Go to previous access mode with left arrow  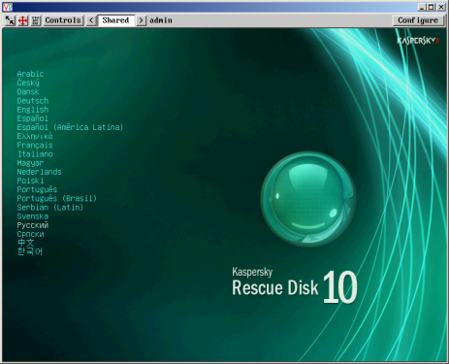tap(91, 20)
